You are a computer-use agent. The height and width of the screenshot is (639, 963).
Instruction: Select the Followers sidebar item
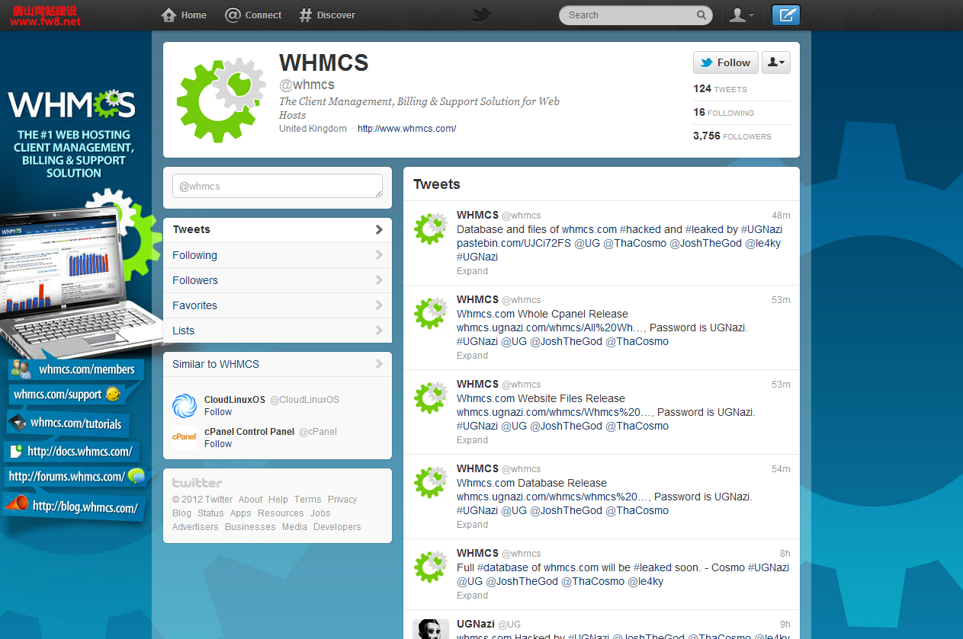[x=277, y=280]
